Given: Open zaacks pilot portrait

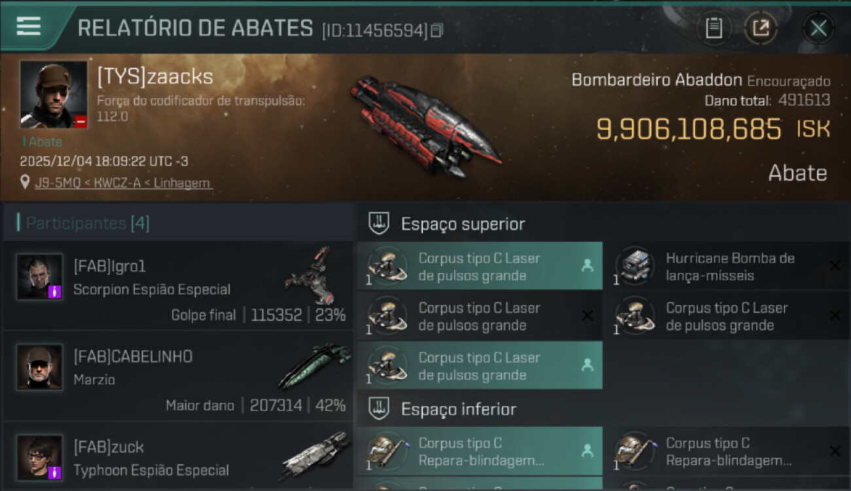Looking at the screenshot, I should (54, 94).
